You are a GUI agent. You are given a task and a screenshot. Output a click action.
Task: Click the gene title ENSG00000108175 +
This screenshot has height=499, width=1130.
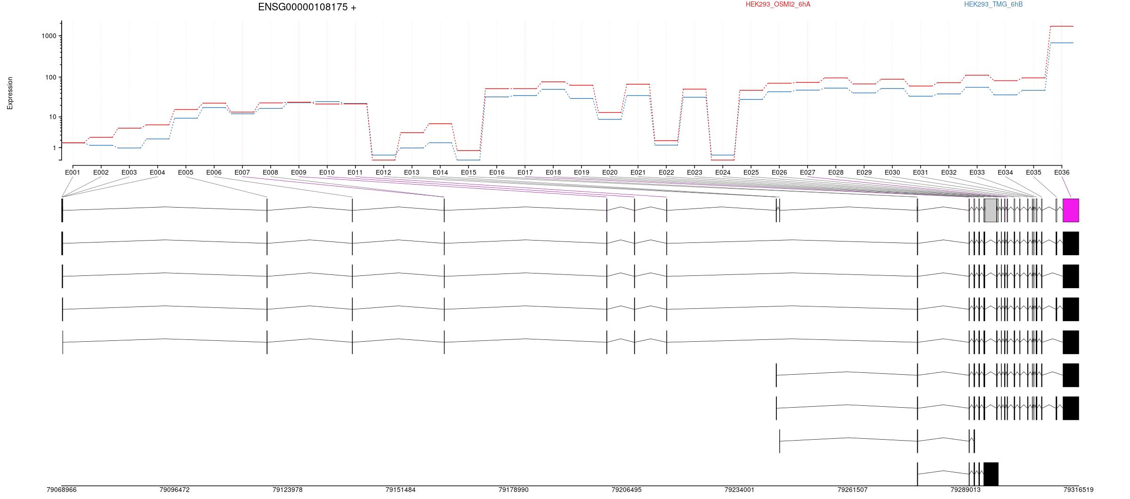(307, 7)
